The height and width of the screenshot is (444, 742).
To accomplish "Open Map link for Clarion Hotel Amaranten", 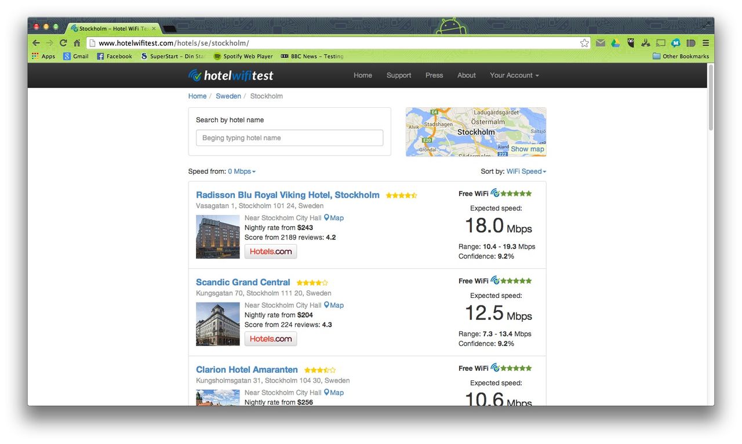I will [x=334, y=393].
